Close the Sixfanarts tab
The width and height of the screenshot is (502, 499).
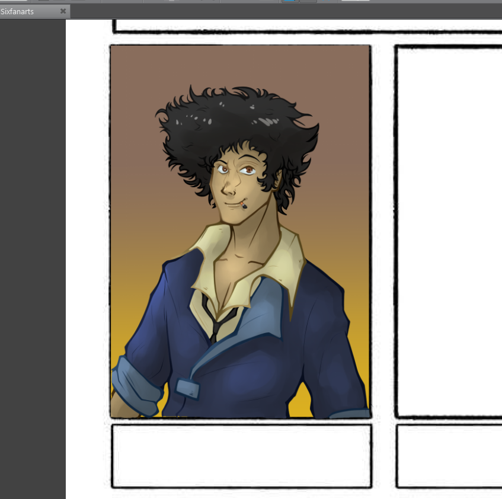click(63, 11)
